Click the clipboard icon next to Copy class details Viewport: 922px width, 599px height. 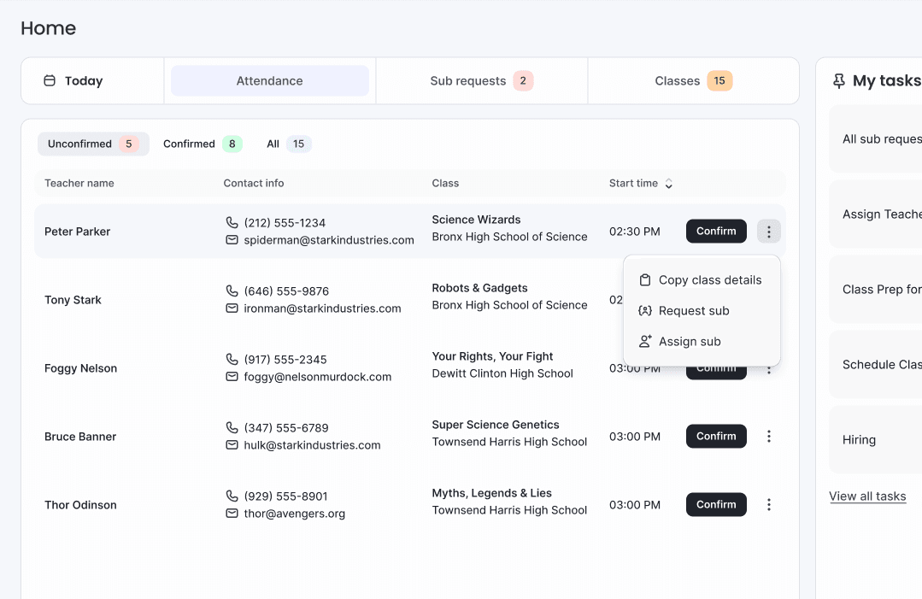(x=645, y=279)
